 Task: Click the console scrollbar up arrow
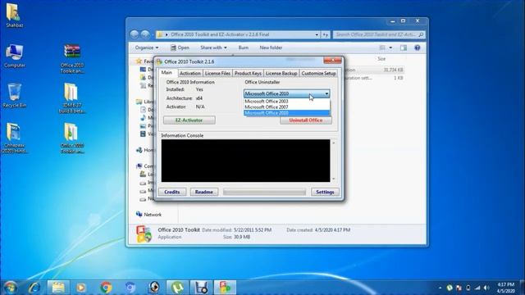click(x=334, y=143)
